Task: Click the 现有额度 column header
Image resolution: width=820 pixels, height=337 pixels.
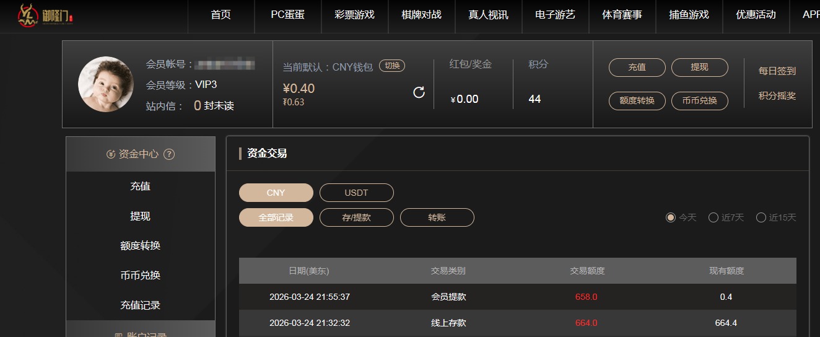Action: [x=726, y=271]
